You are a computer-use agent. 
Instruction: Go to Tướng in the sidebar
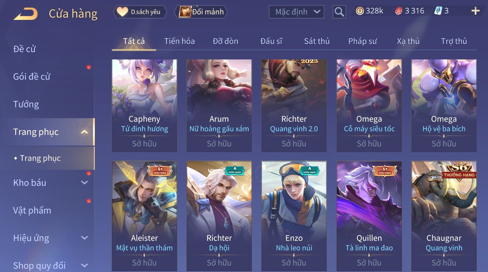click(x=26, y=104)
